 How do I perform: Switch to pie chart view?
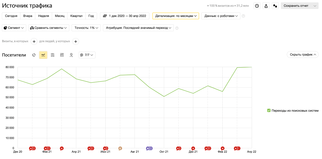[34, 55]
